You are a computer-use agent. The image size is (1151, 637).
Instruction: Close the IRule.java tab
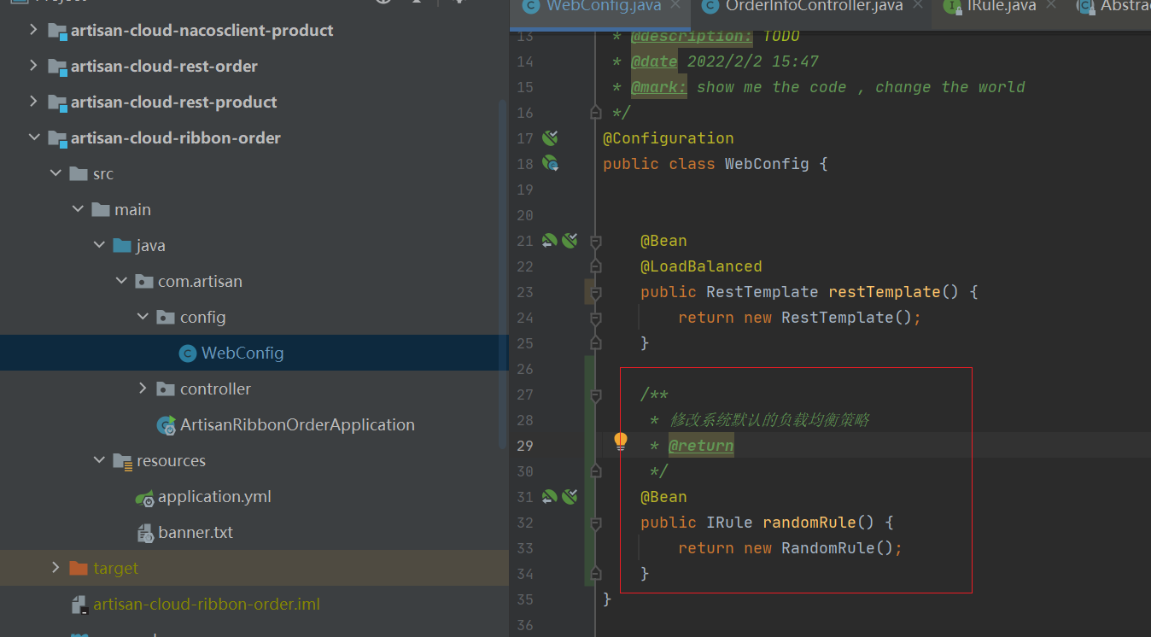[1052, 6]
